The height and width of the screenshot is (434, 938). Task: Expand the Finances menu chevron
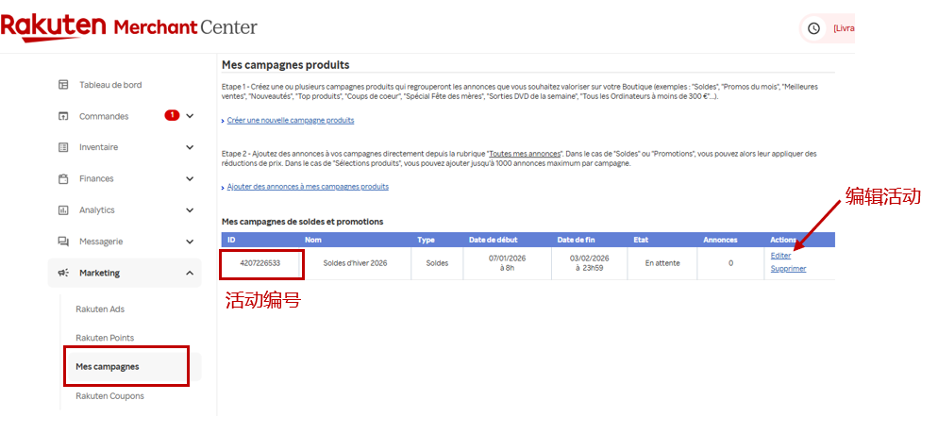(191, 178)
